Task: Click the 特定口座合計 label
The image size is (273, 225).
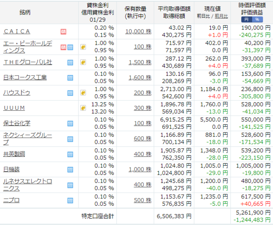Action: tap(98, 216)
